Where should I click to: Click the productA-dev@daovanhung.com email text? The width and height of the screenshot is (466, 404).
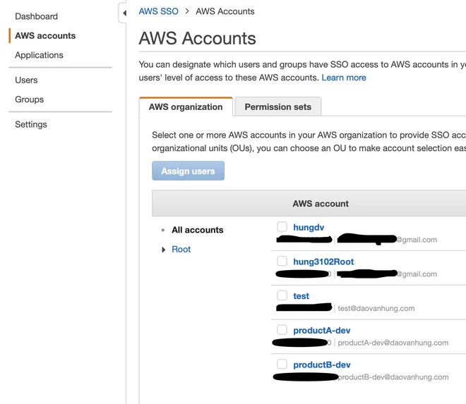click(393, 343)
